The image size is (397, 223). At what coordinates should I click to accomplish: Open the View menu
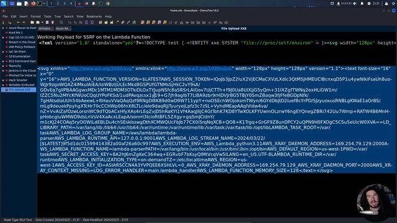pos(80,17)
